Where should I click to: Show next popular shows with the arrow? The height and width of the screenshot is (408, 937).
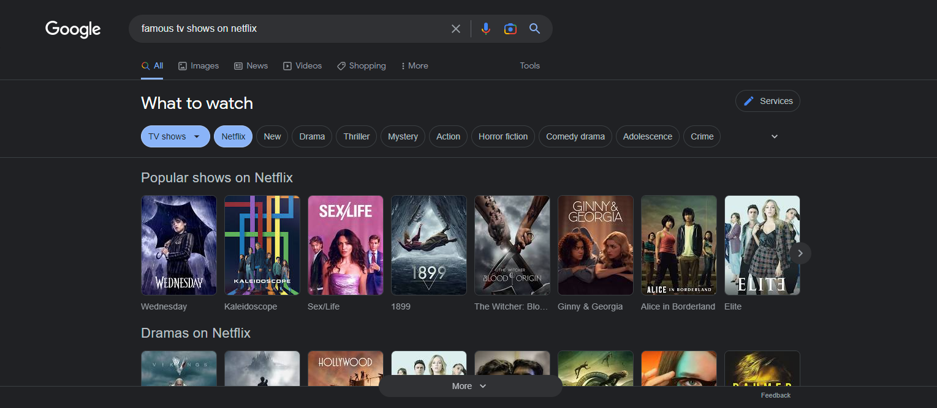pos(800,253)
